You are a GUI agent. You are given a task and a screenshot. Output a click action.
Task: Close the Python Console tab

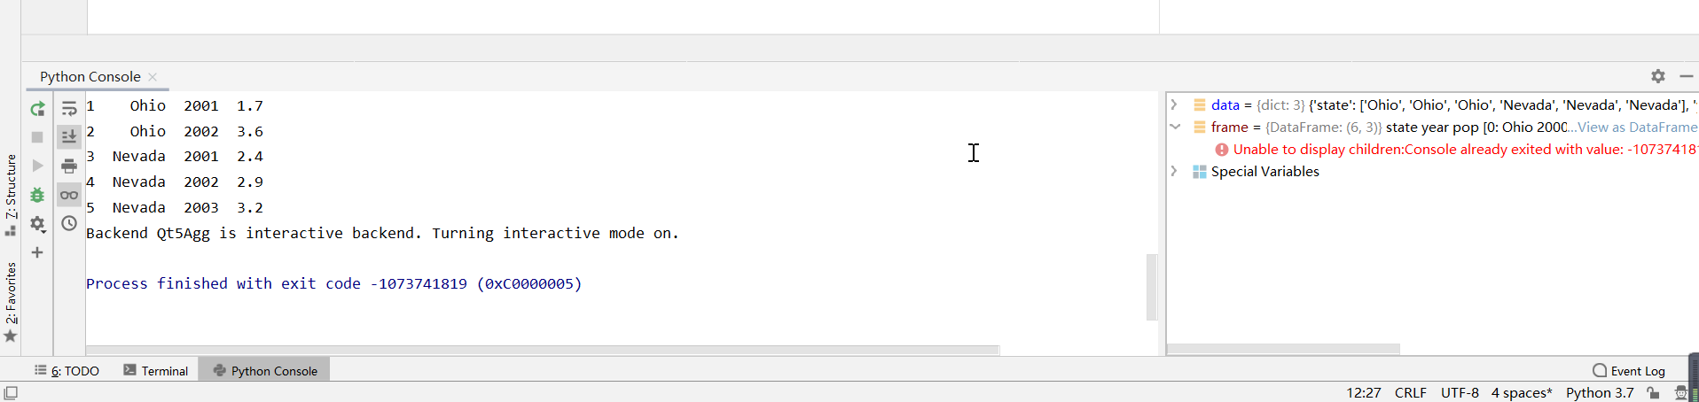[153, 77]
